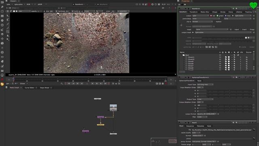Open the Merge nodes menu icon
Viewport: 259px width, 146px height.
[x=2, y=34]
